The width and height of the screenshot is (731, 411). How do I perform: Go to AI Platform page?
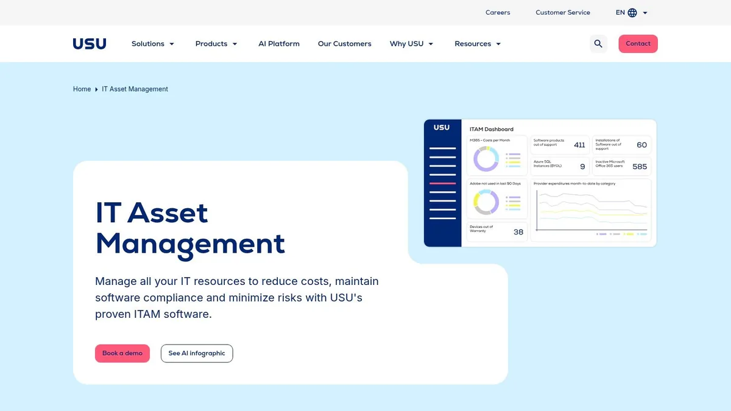(x=279, y=44)
